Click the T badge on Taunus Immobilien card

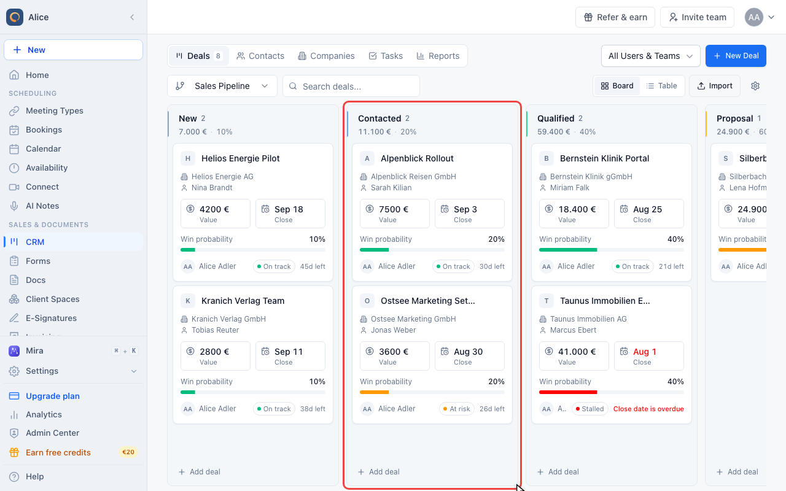click(547, 301)
